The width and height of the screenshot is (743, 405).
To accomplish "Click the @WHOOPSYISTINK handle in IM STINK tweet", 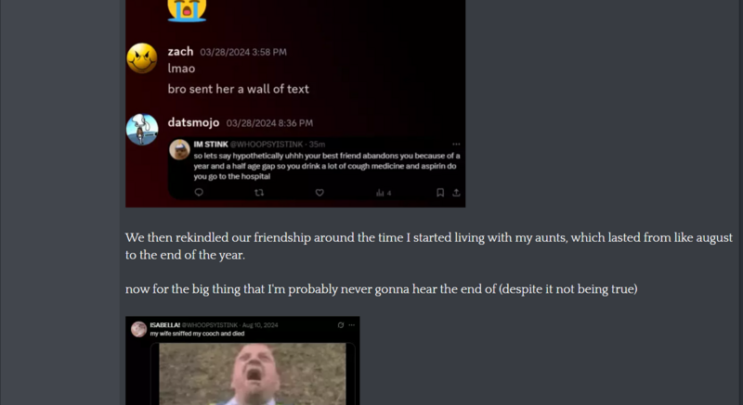I will (x=267, y=145).
